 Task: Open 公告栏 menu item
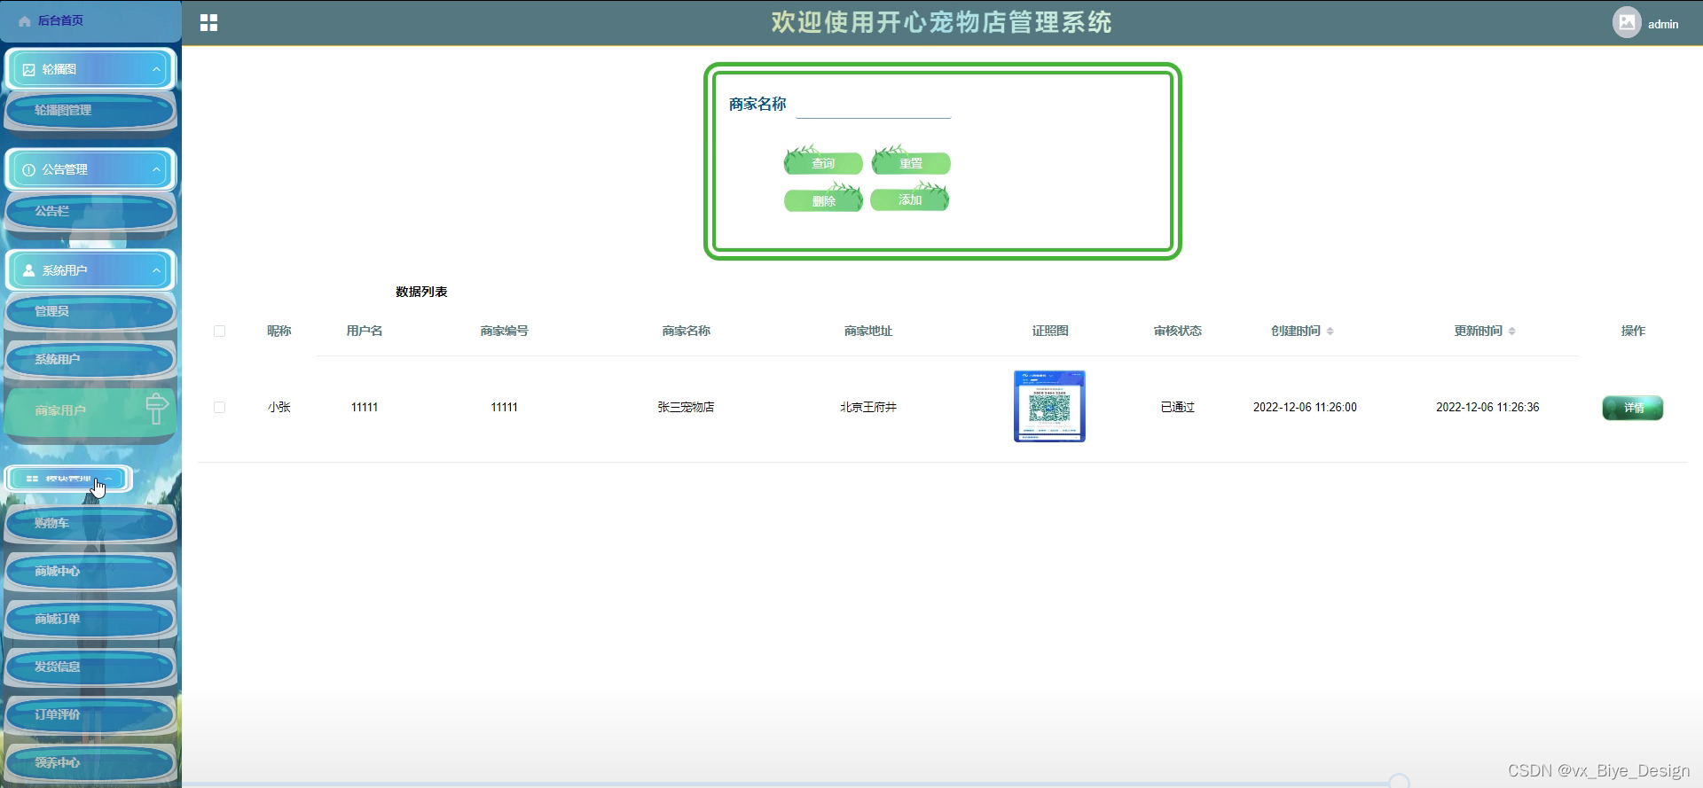pyautogui.click(x=90, y=211)
